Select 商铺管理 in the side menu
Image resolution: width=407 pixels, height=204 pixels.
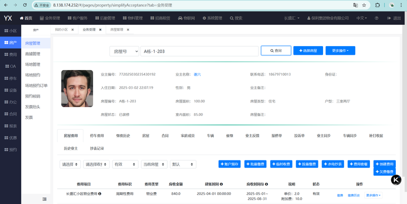point(33,54)
